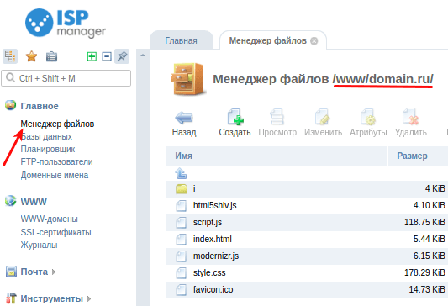Go up one directory level icon
The image size is (448, 306).
tap(181, 173)
